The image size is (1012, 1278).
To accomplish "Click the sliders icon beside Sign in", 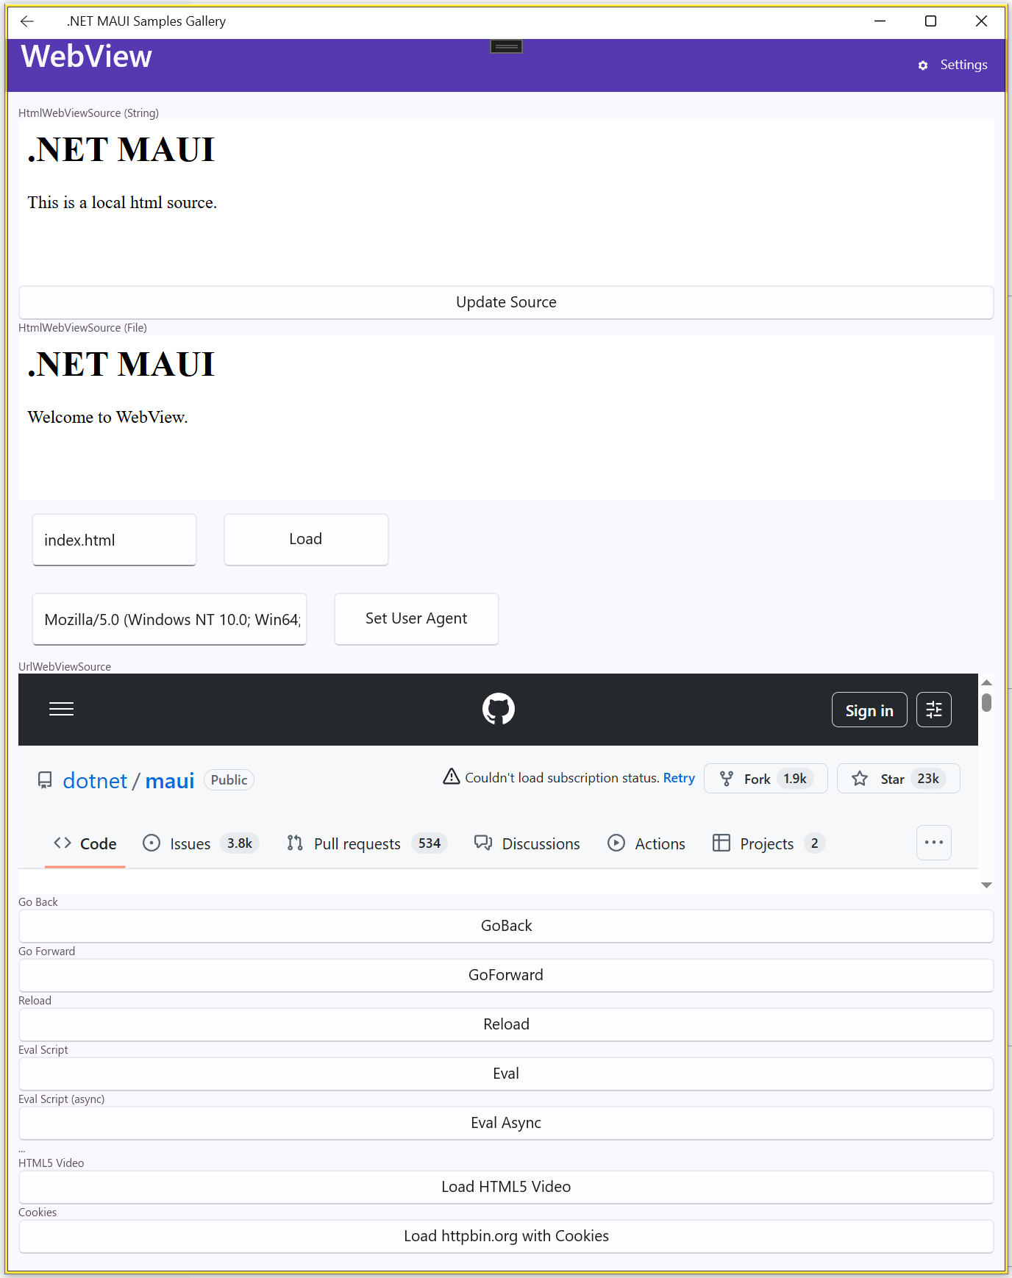I will pos(933,710).
